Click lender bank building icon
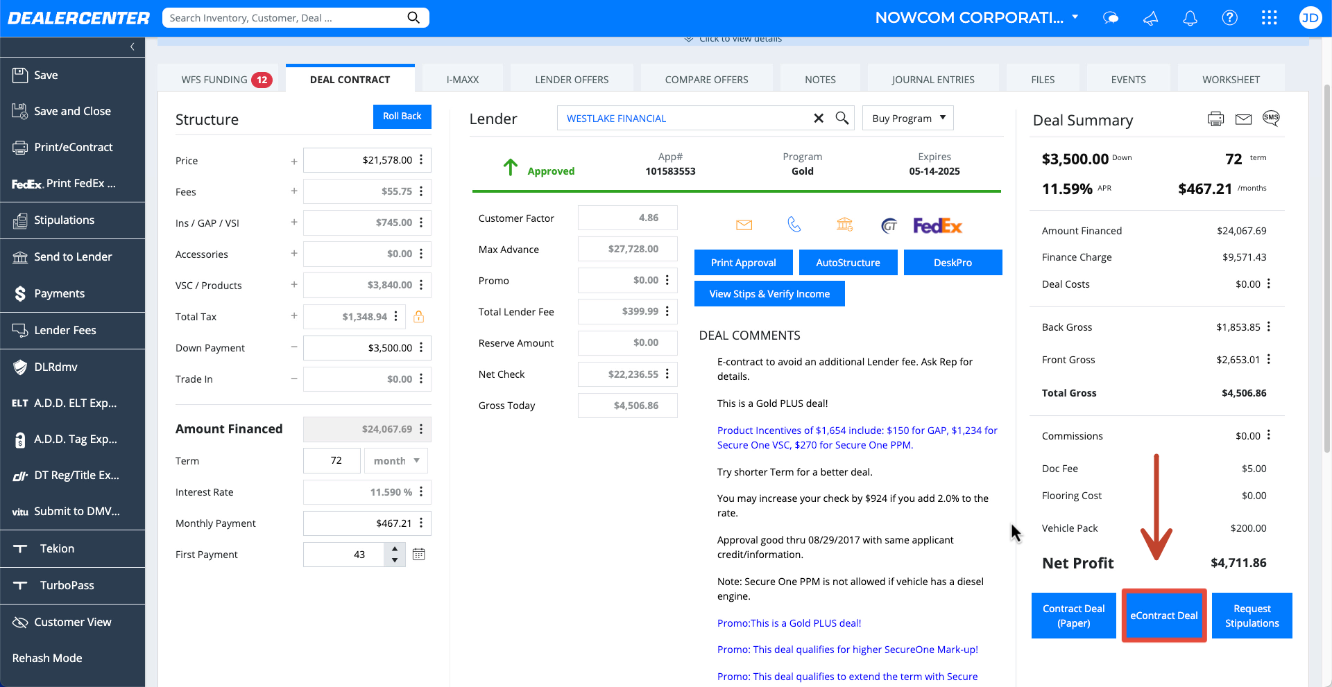Viewport: 1332px width, 687px height. 844,224
